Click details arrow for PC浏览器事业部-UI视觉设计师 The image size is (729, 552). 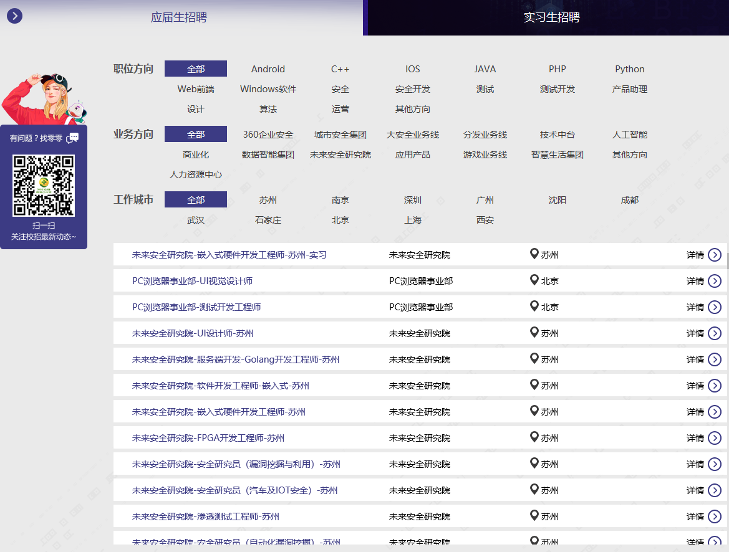coord(714,281)
